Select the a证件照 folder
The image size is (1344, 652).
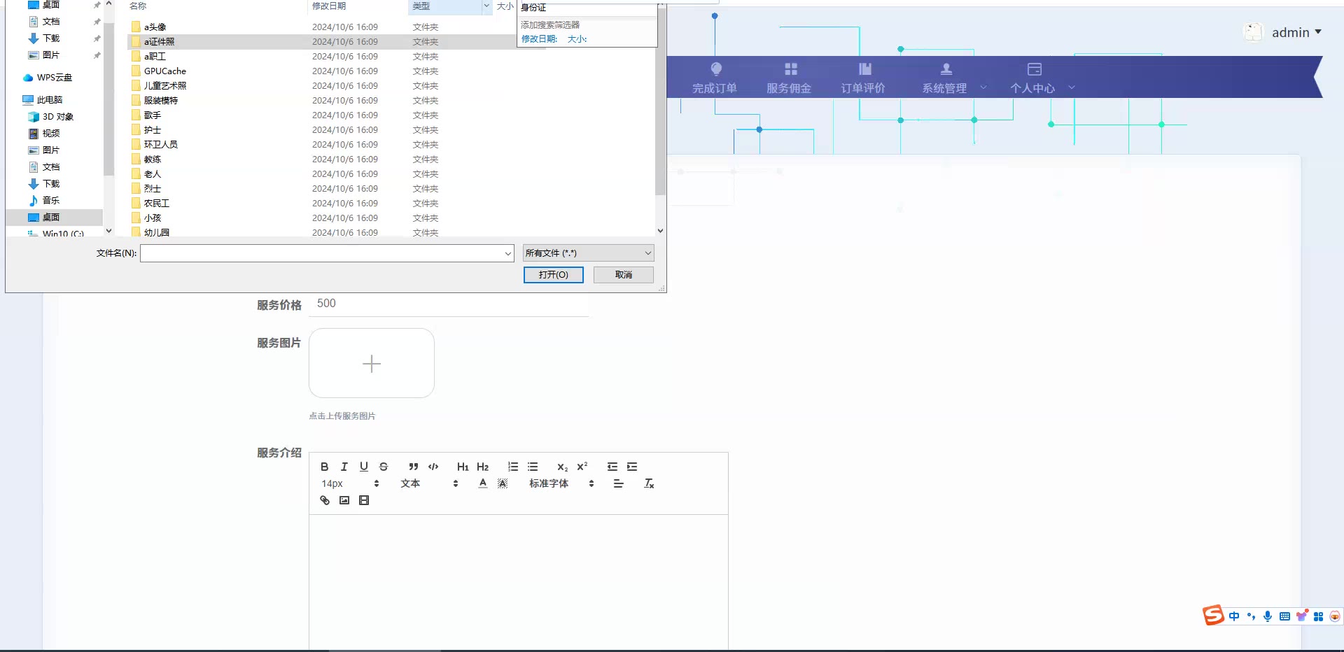coord(159,42)
